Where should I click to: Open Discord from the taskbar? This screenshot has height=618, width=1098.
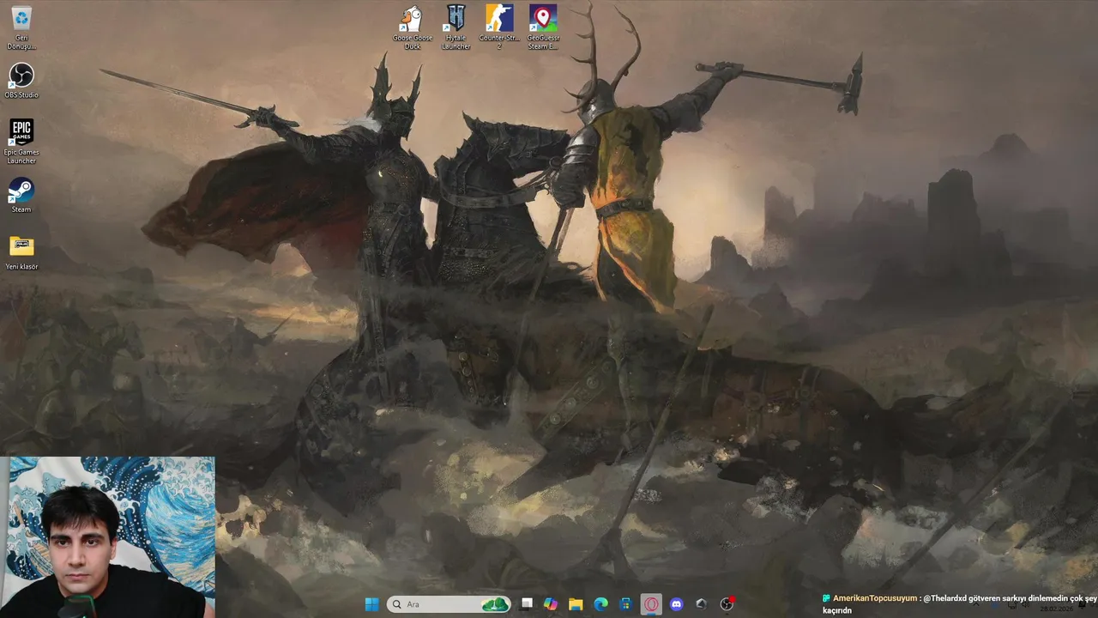tap(676, 604)
